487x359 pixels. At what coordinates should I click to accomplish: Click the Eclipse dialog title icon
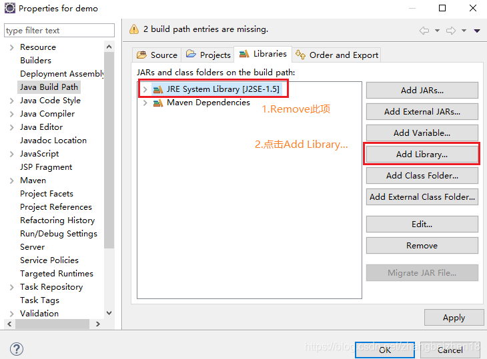point(9,8)
